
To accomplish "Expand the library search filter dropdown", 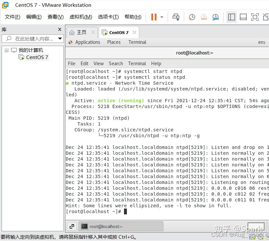I will point(59,39).
